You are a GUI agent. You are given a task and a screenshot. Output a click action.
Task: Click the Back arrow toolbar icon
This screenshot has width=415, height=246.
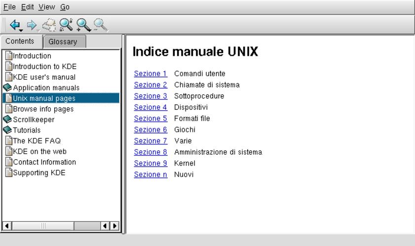(15, 24)
